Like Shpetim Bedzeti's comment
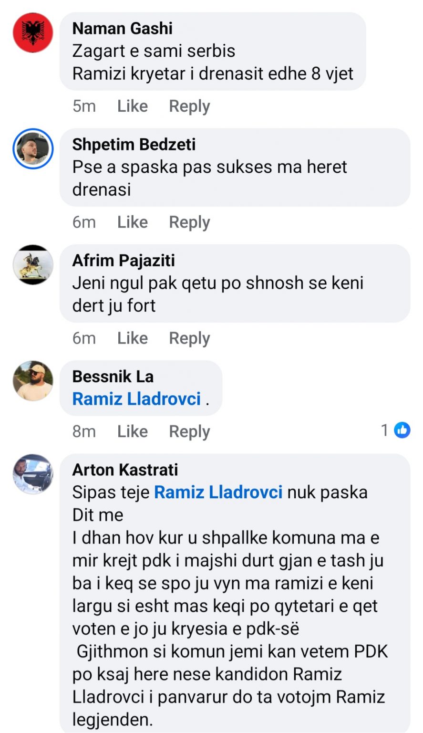The width and height of the screenshot is (423, 733). click(133, 222)
